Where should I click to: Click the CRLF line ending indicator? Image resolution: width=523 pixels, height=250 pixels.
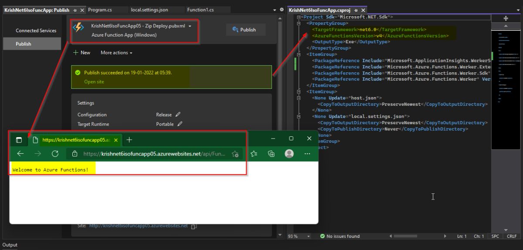pos(511,236)
